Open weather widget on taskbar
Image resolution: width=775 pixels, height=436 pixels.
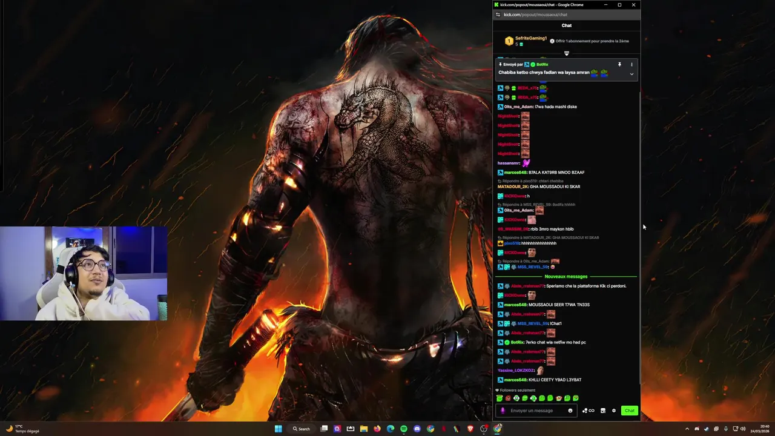[23, 429]
